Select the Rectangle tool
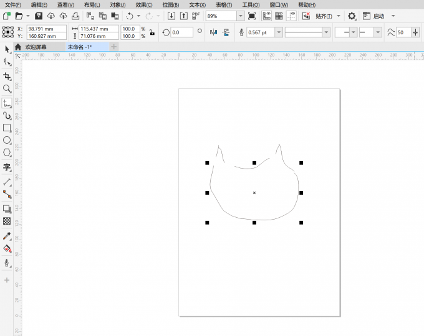 click(x=7, y=128)
